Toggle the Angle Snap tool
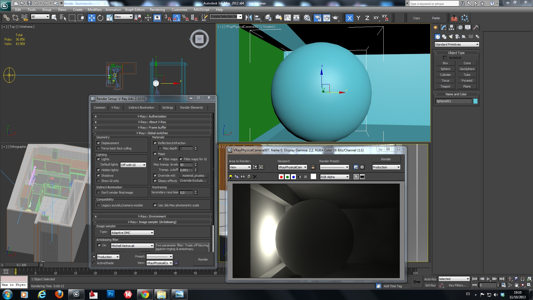This screenshot has height=300, width=533. pos(177,18)
